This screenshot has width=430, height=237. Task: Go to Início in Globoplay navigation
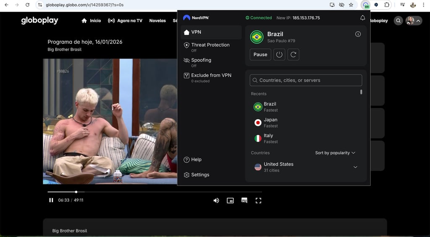click(91, 21)
